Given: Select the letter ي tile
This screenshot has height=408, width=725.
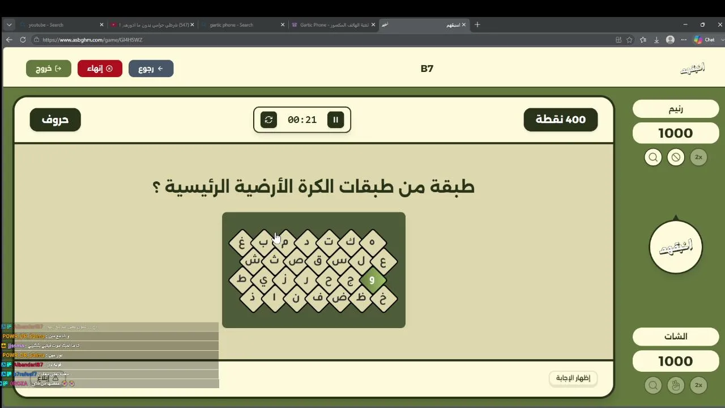Looking at the screenshot, I should (263, 280).
